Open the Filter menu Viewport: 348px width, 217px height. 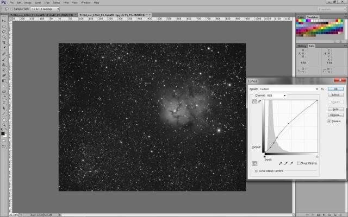pyautogui.click(x=65, y=2)
